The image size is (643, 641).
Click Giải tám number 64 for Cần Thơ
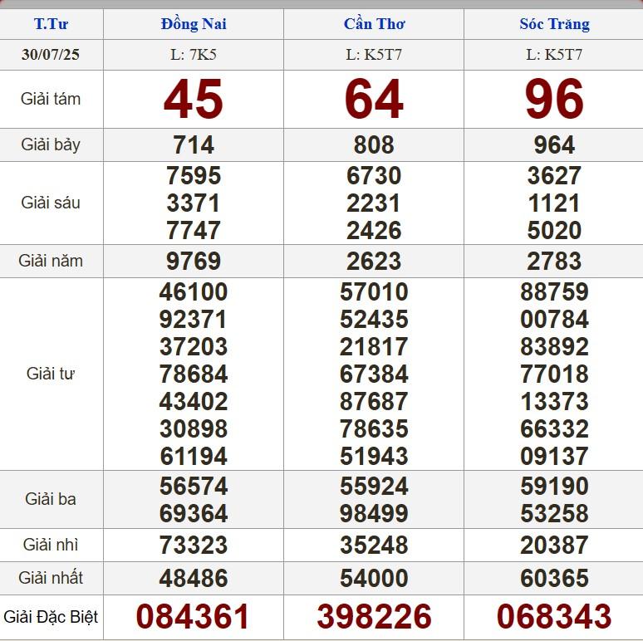[374, 100]
